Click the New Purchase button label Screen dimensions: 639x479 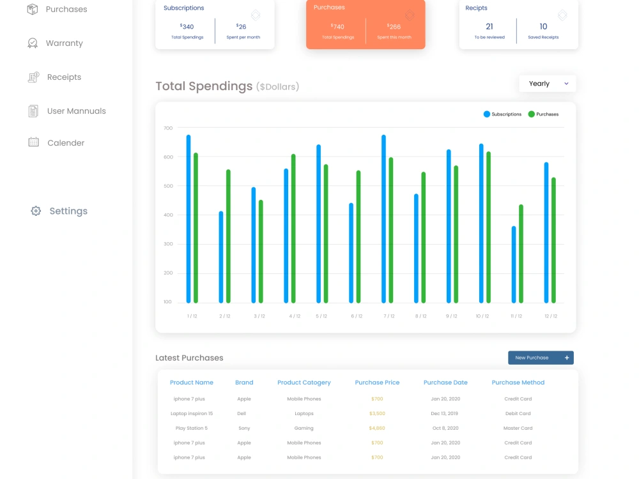click(532, 358)
